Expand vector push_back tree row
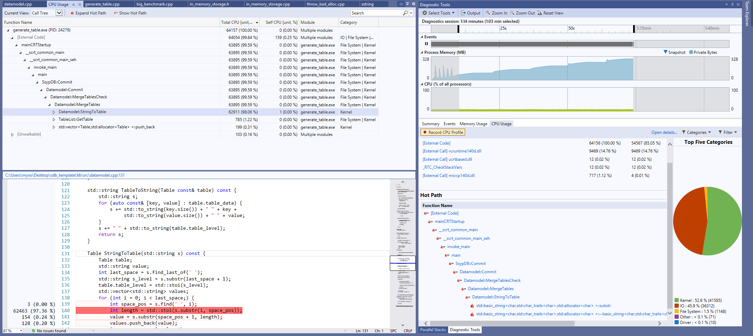753x336 pixels. [54, 127]
